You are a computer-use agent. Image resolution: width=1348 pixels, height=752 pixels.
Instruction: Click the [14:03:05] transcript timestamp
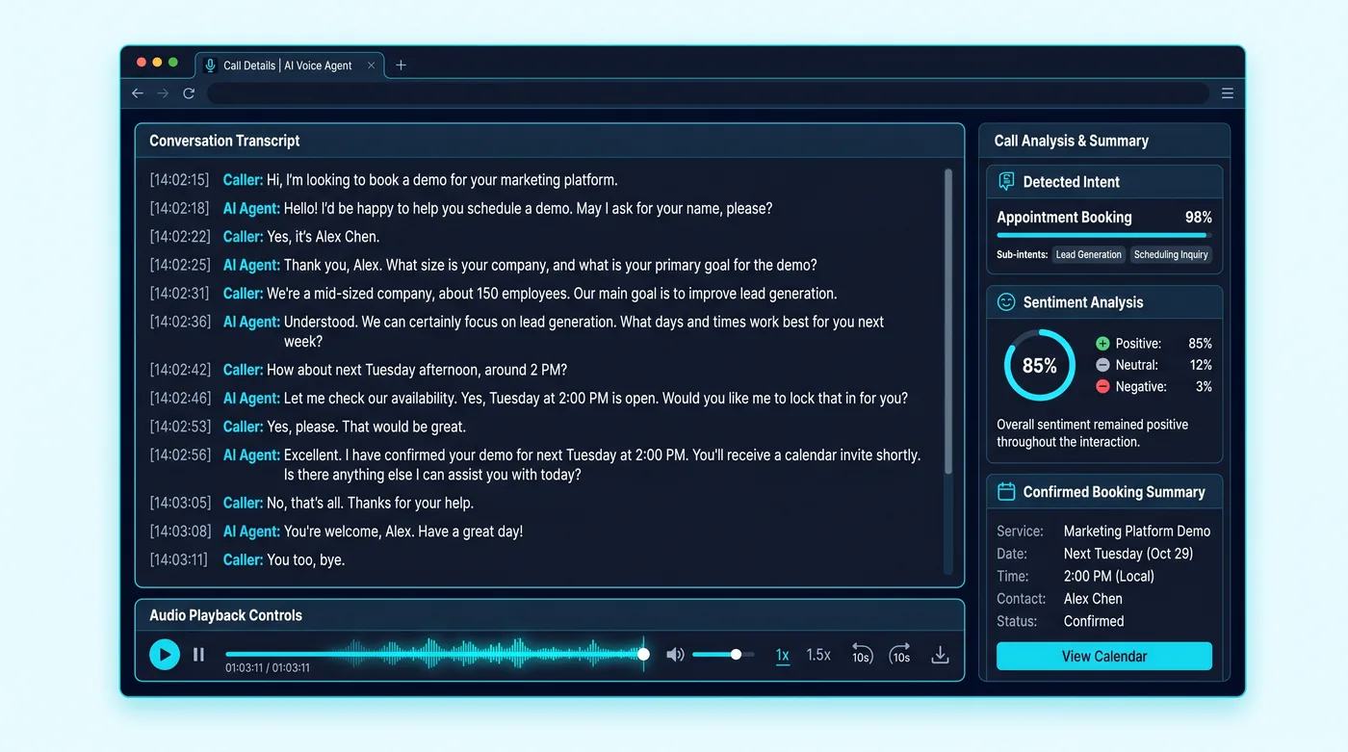[x=179, y=503]
